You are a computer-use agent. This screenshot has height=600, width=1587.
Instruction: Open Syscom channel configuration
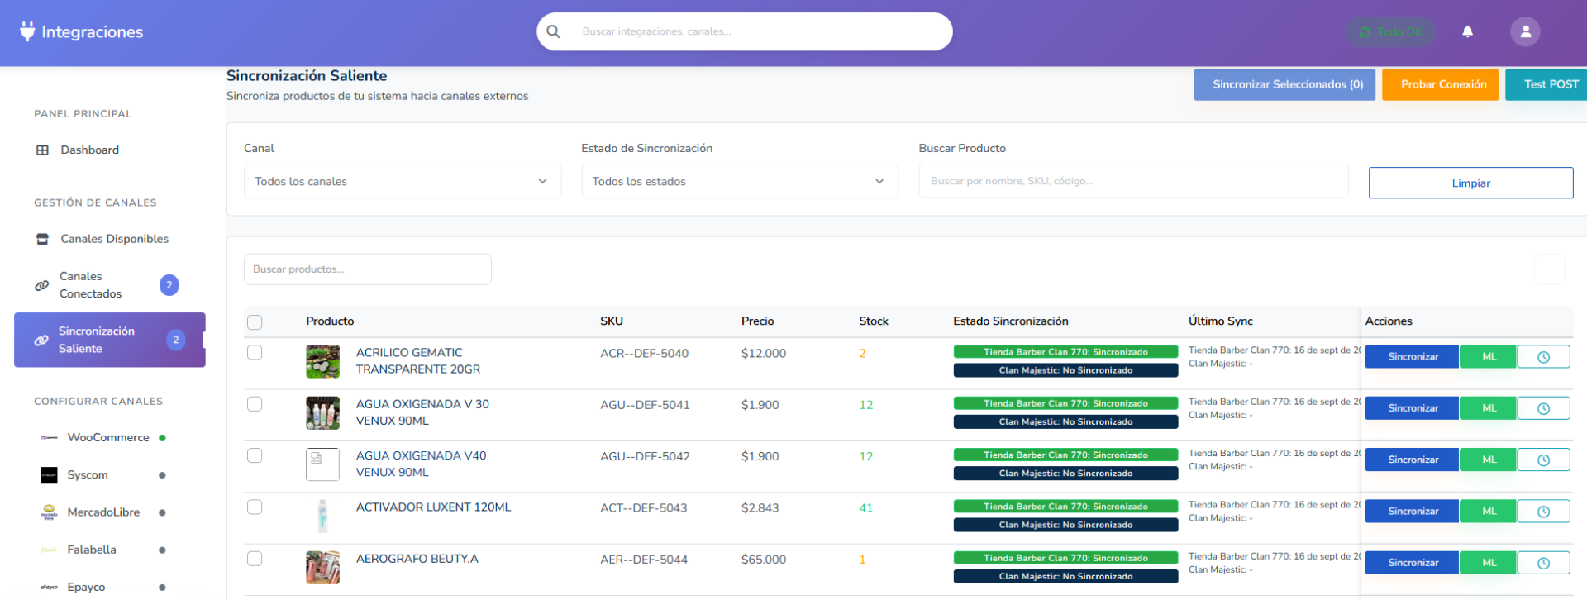pos(110,475)
